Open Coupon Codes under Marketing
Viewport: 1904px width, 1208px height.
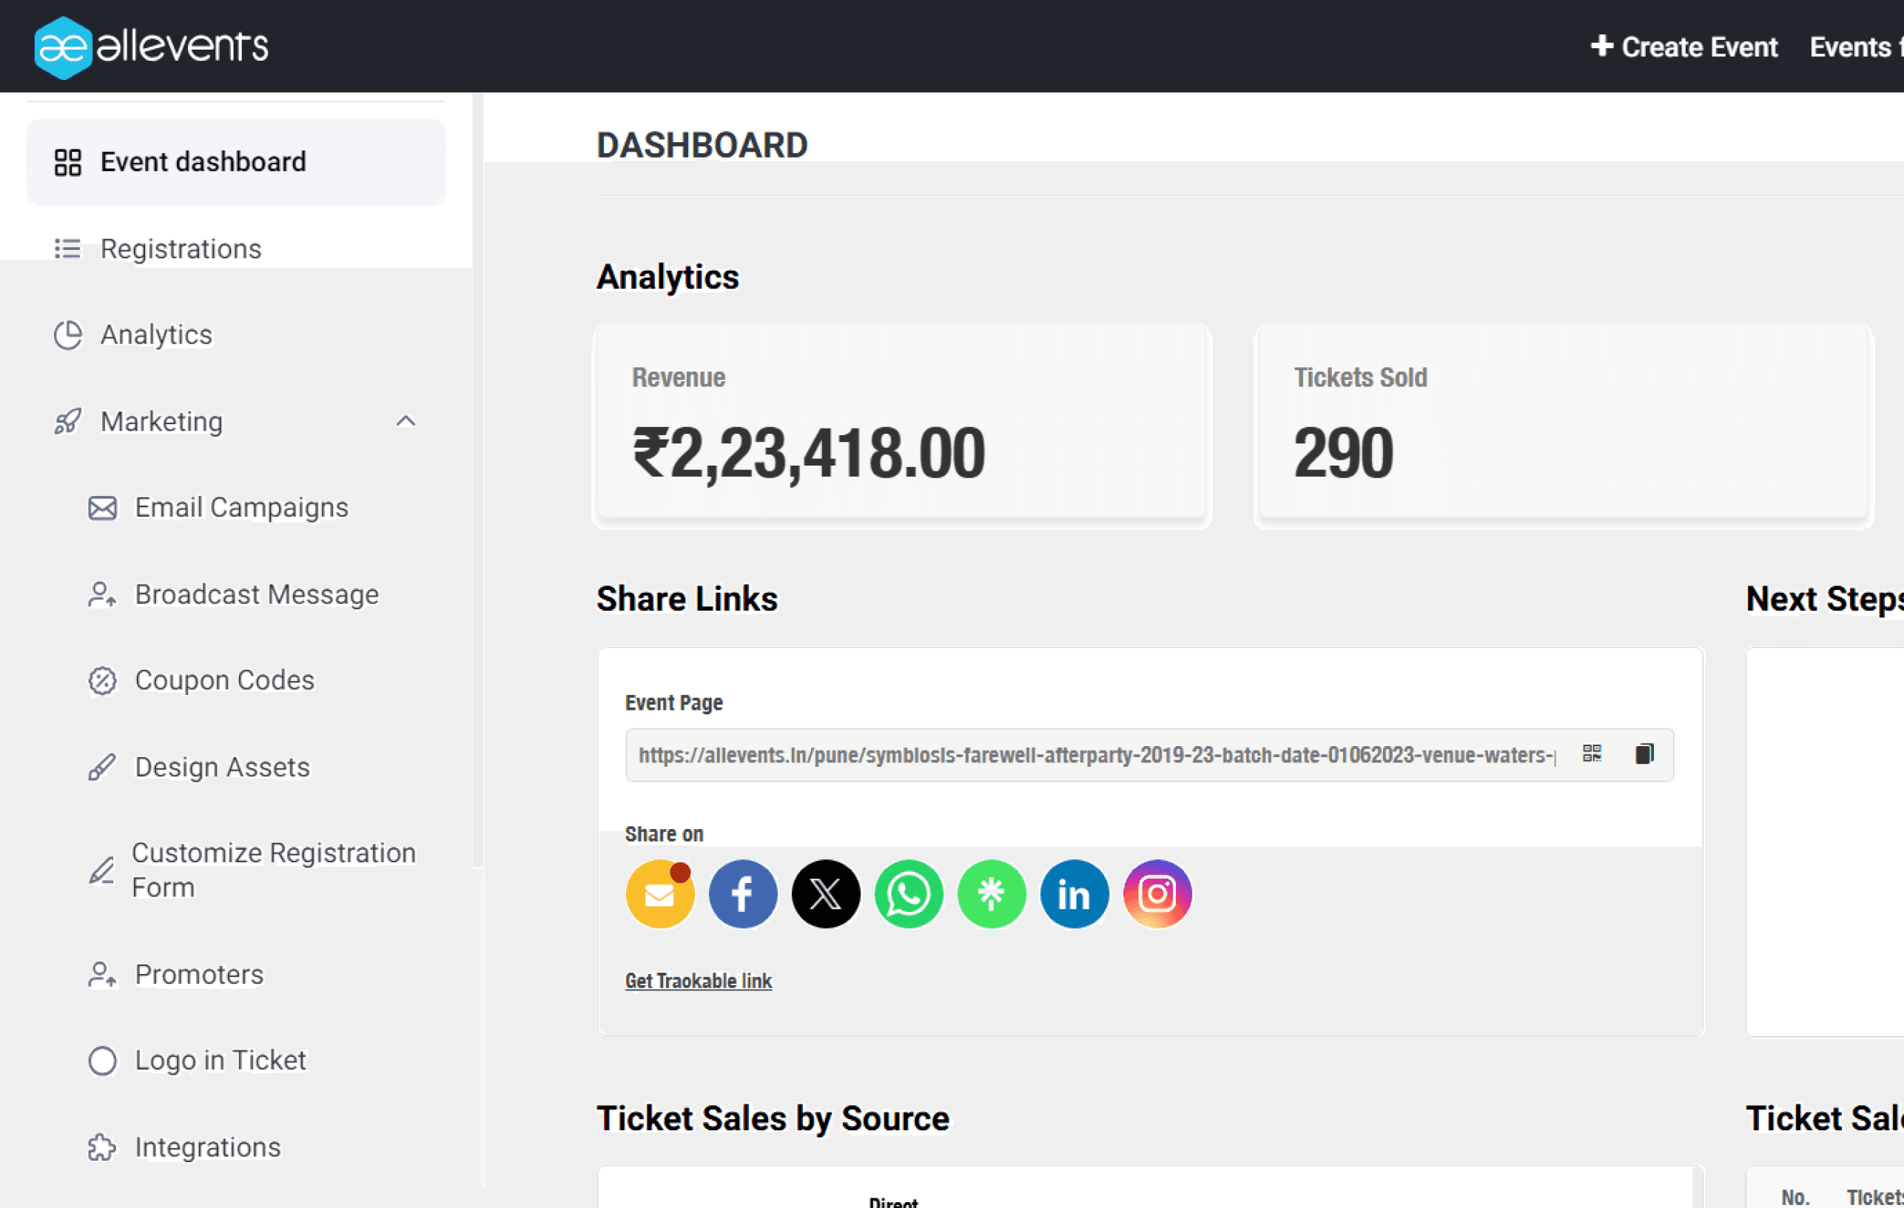click(x=223, y=680)
